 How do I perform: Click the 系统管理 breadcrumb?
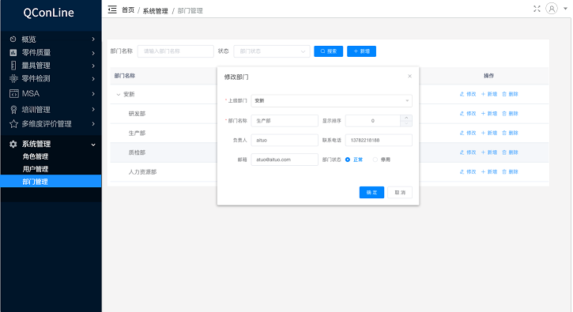pos(156,11)
